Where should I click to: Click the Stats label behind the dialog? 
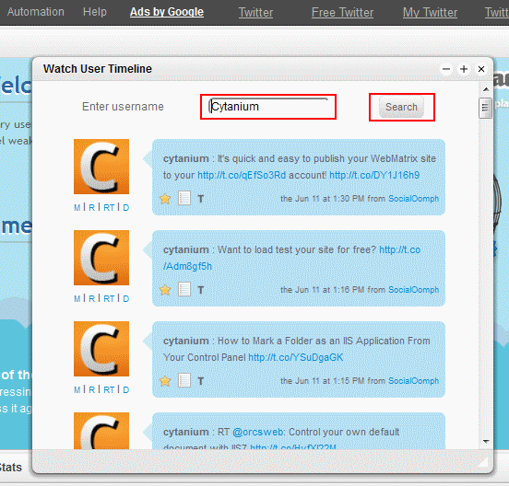[11, 468]
